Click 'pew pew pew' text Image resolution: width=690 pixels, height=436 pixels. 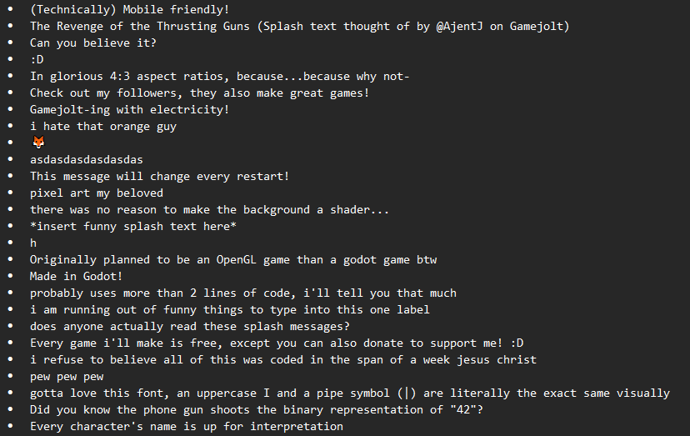(x=67, y=377)
